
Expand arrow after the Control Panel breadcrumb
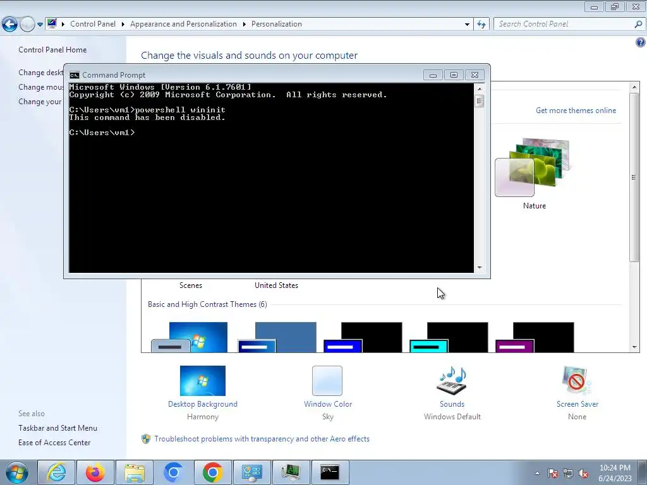point(123,25)
